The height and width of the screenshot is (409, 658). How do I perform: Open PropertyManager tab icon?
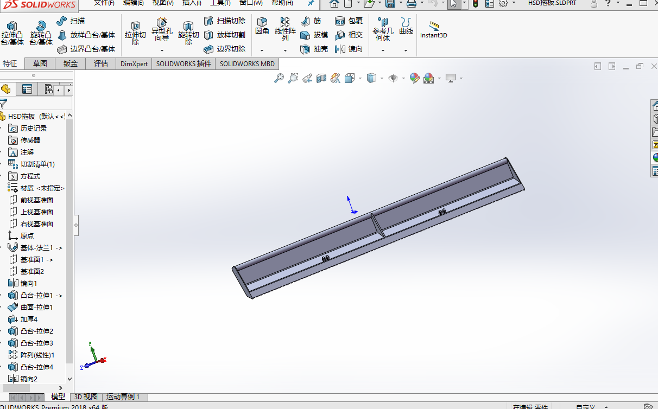[27, 90]
